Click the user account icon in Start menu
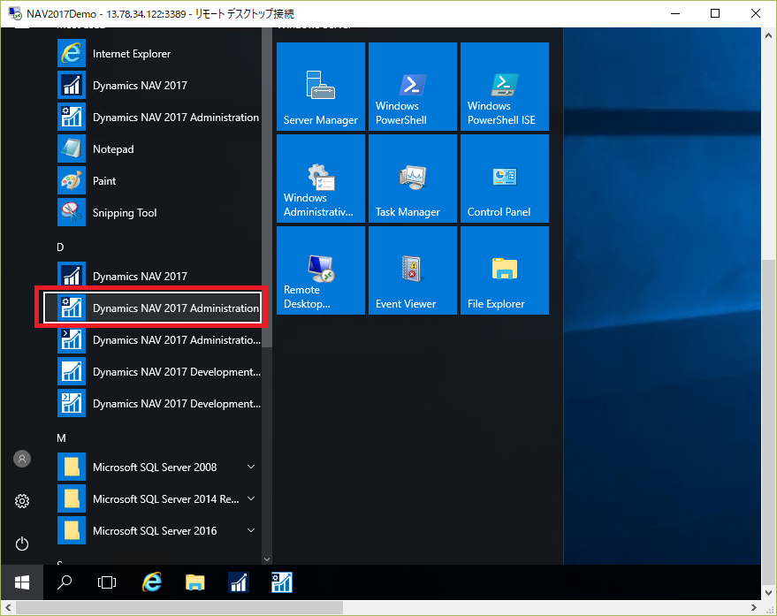777x616 pixels. [22, 459]
